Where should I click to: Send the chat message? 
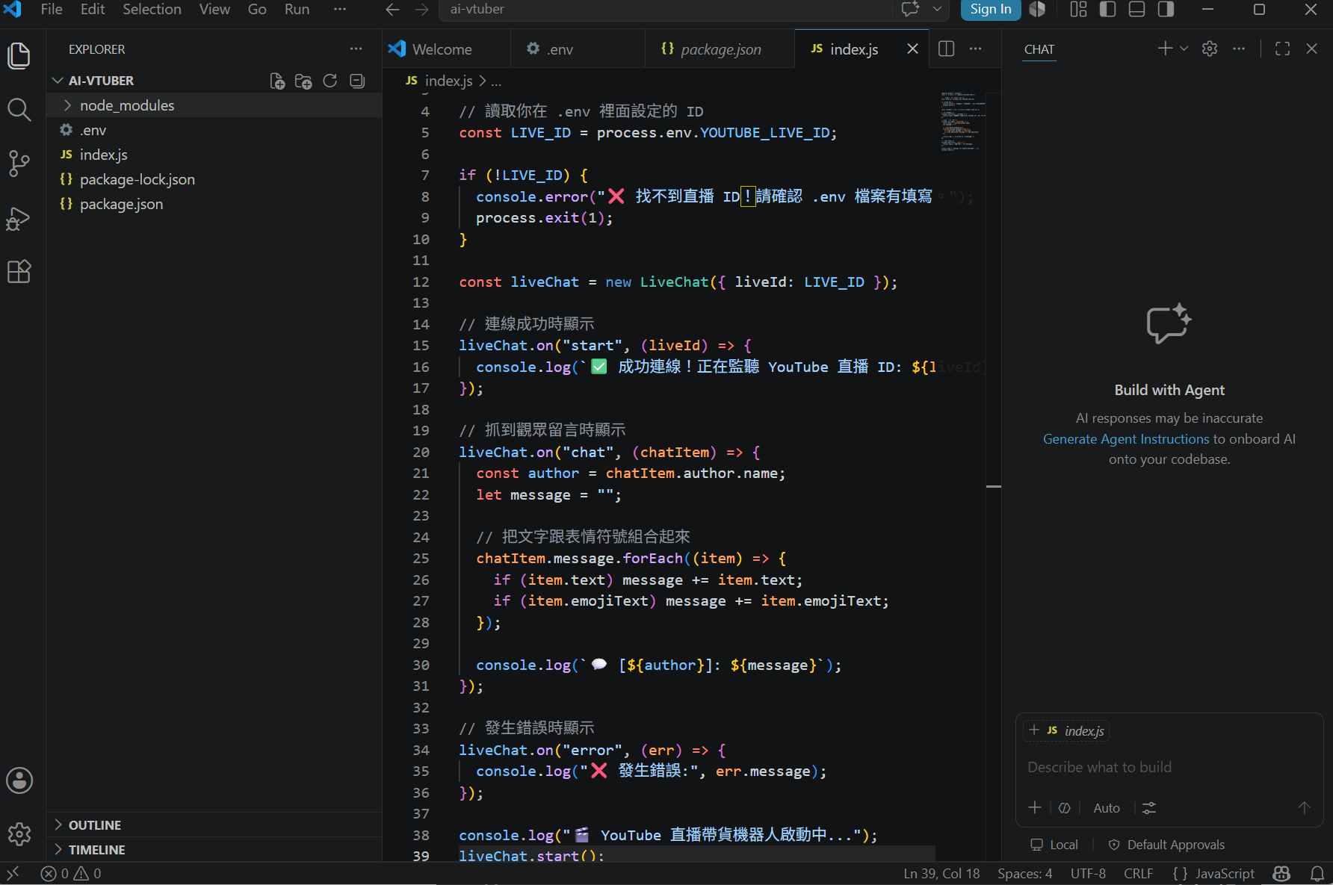pos(1304,807)
